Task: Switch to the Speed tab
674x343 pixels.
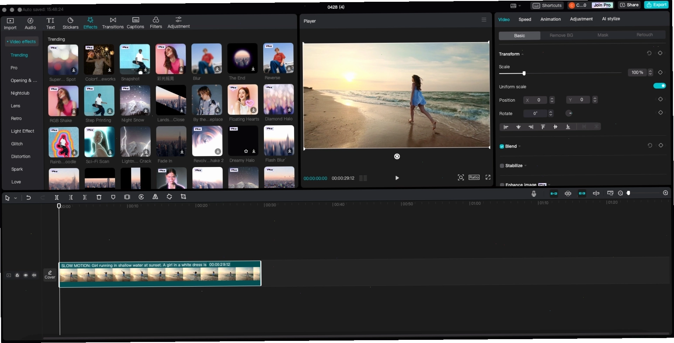Action: click(x=525, y=19)
